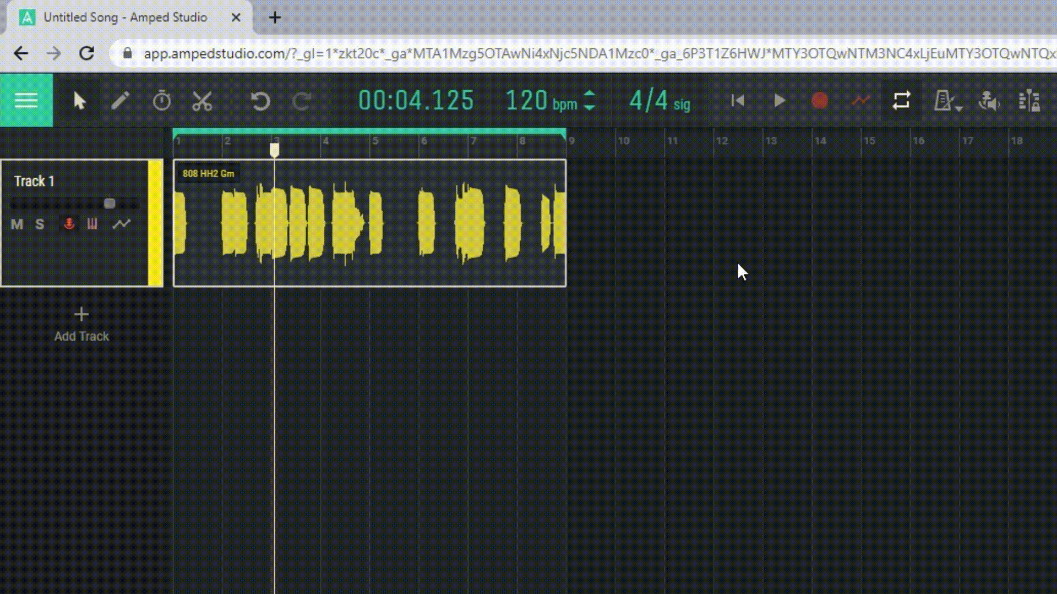Click the Add Track button
Image resolution: width=1057 pixels, height=594 pixels.
click(x=81, y=324)
